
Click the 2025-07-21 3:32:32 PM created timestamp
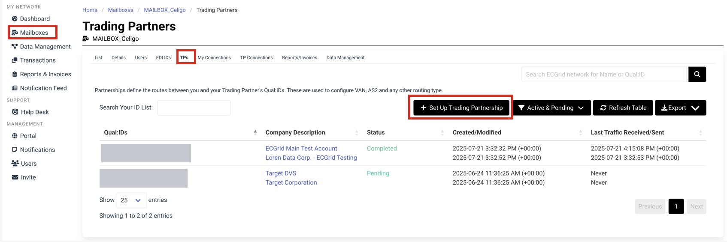497,149
